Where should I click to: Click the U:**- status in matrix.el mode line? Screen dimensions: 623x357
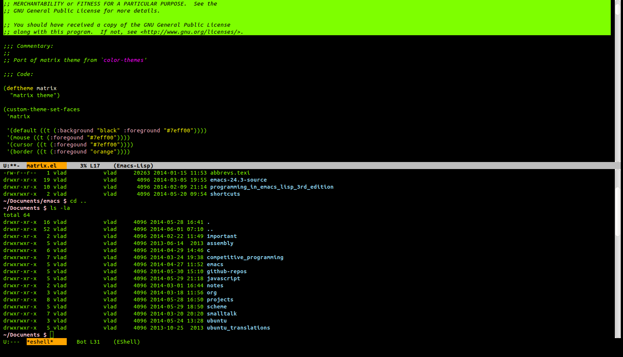(11, 166)
